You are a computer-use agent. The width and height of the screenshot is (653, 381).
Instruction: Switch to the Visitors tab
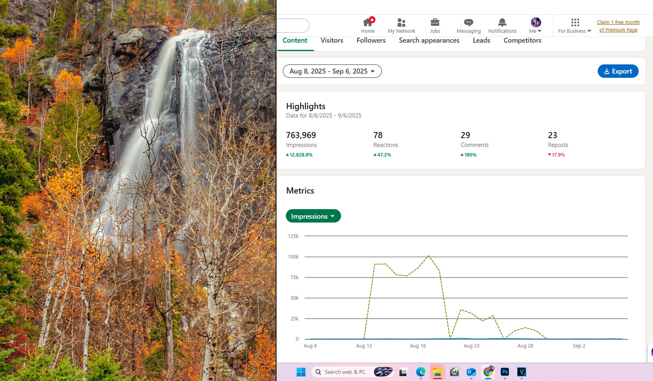pos(332,40)
